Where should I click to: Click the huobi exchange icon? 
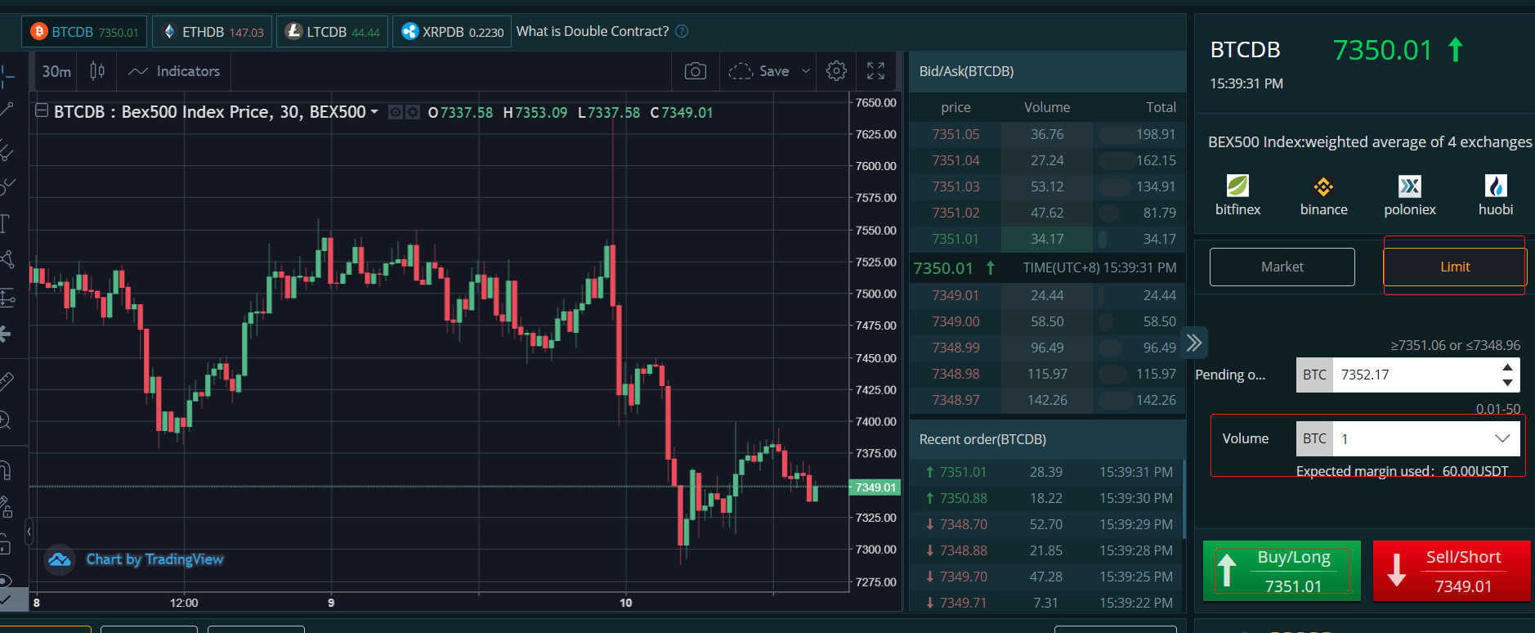pyautogui.click(x=1496, y=186)
